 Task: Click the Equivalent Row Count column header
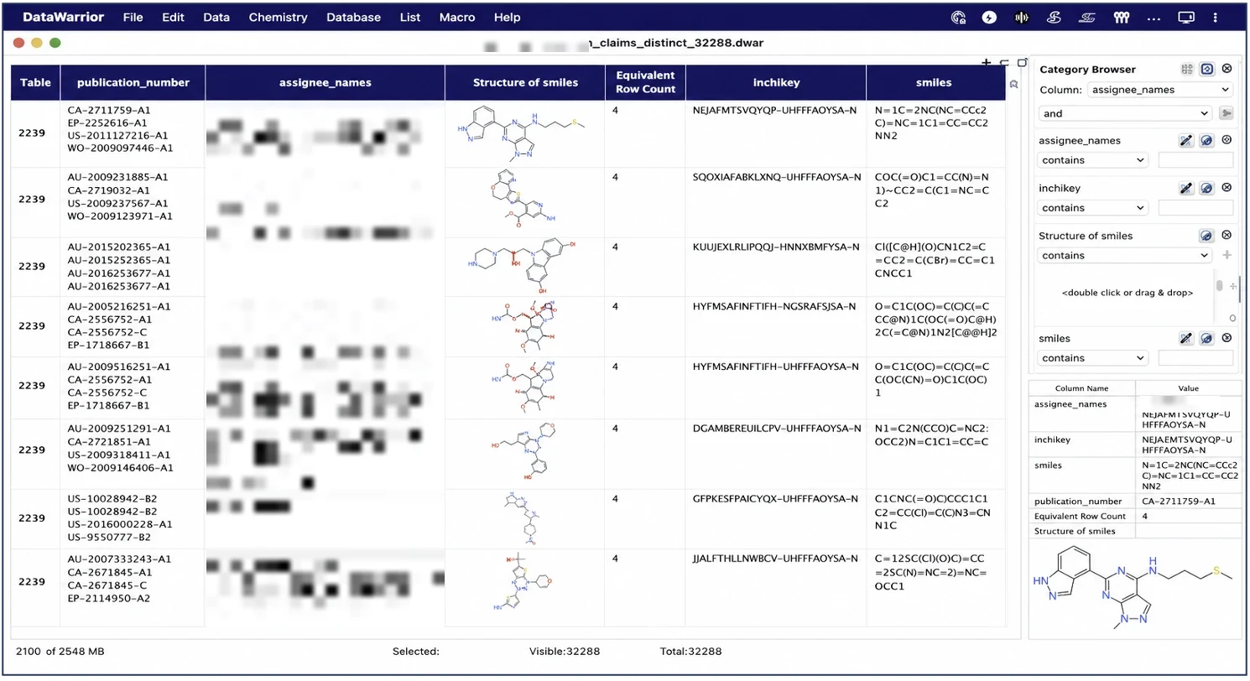coord(645,83)
